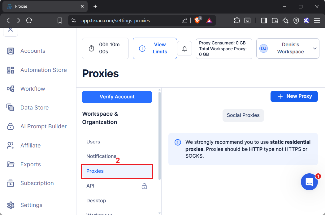The width and height of the screenshot is (325, 215).
Task: Open the Affiliate sidebar icon
Action: pyautogui.click(x=11, y=146)
